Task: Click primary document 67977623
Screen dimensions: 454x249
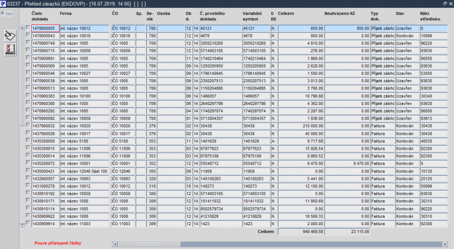Action: pyautogui.click(x=221, y=149)
